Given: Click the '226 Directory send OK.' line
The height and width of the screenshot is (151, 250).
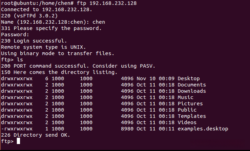Looking at the screenshot, I should [x=36, y=135].
